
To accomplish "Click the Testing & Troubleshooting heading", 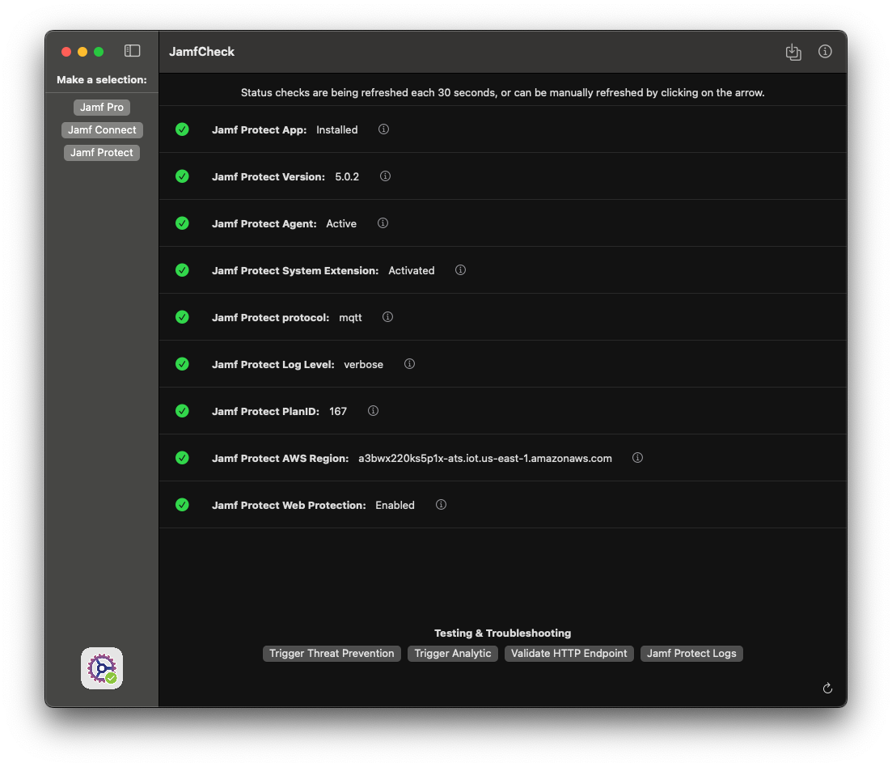I will tap(502, 634).
